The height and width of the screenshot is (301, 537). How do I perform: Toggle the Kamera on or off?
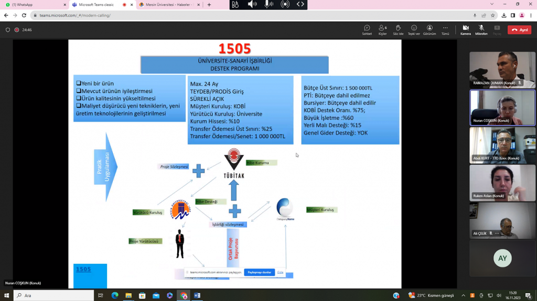tap(465, 30)
